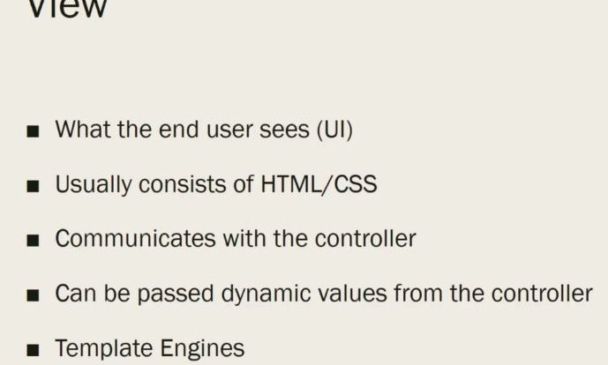Click the word 'values'
608x365 pixels.
point(352,294)
